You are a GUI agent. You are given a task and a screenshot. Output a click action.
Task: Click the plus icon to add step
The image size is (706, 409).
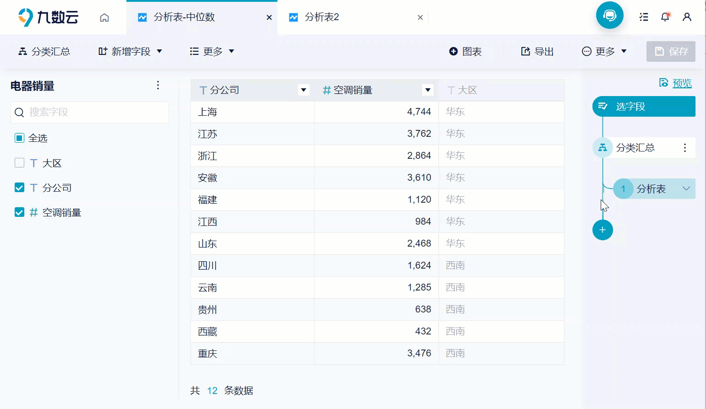coord(603,230)
